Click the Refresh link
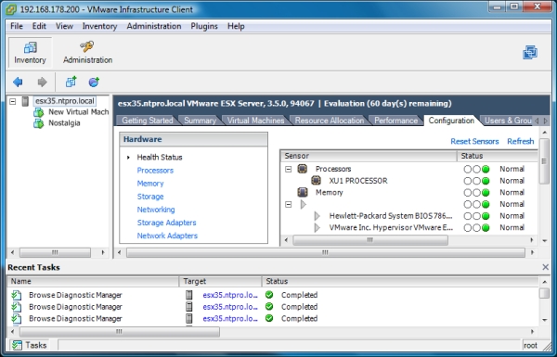The image size is (557, 357). [521, 141]
